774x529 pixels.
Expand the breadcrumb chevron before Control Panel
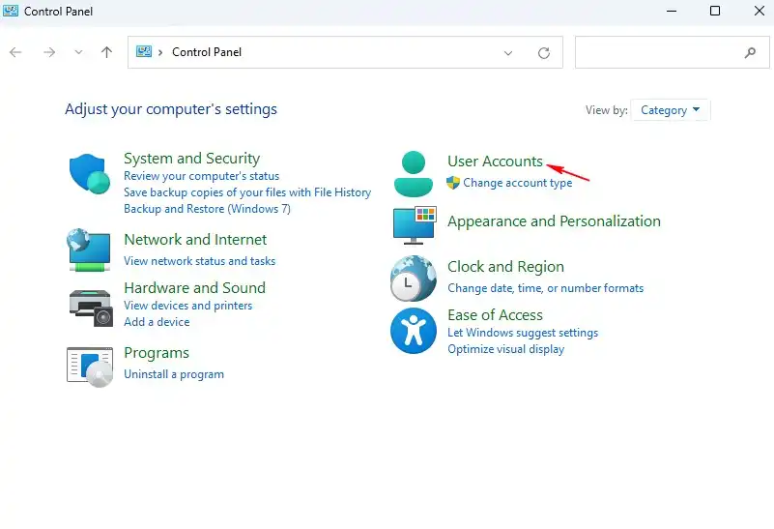[160, 52]
